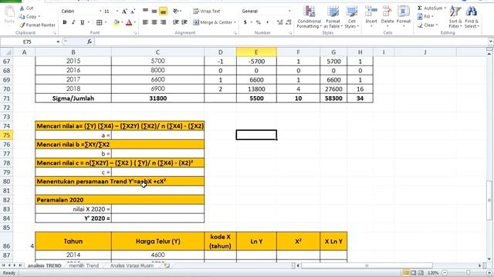Click the Copy button
494x277 pixels.
pyautogui.click(x=29, y=16)
